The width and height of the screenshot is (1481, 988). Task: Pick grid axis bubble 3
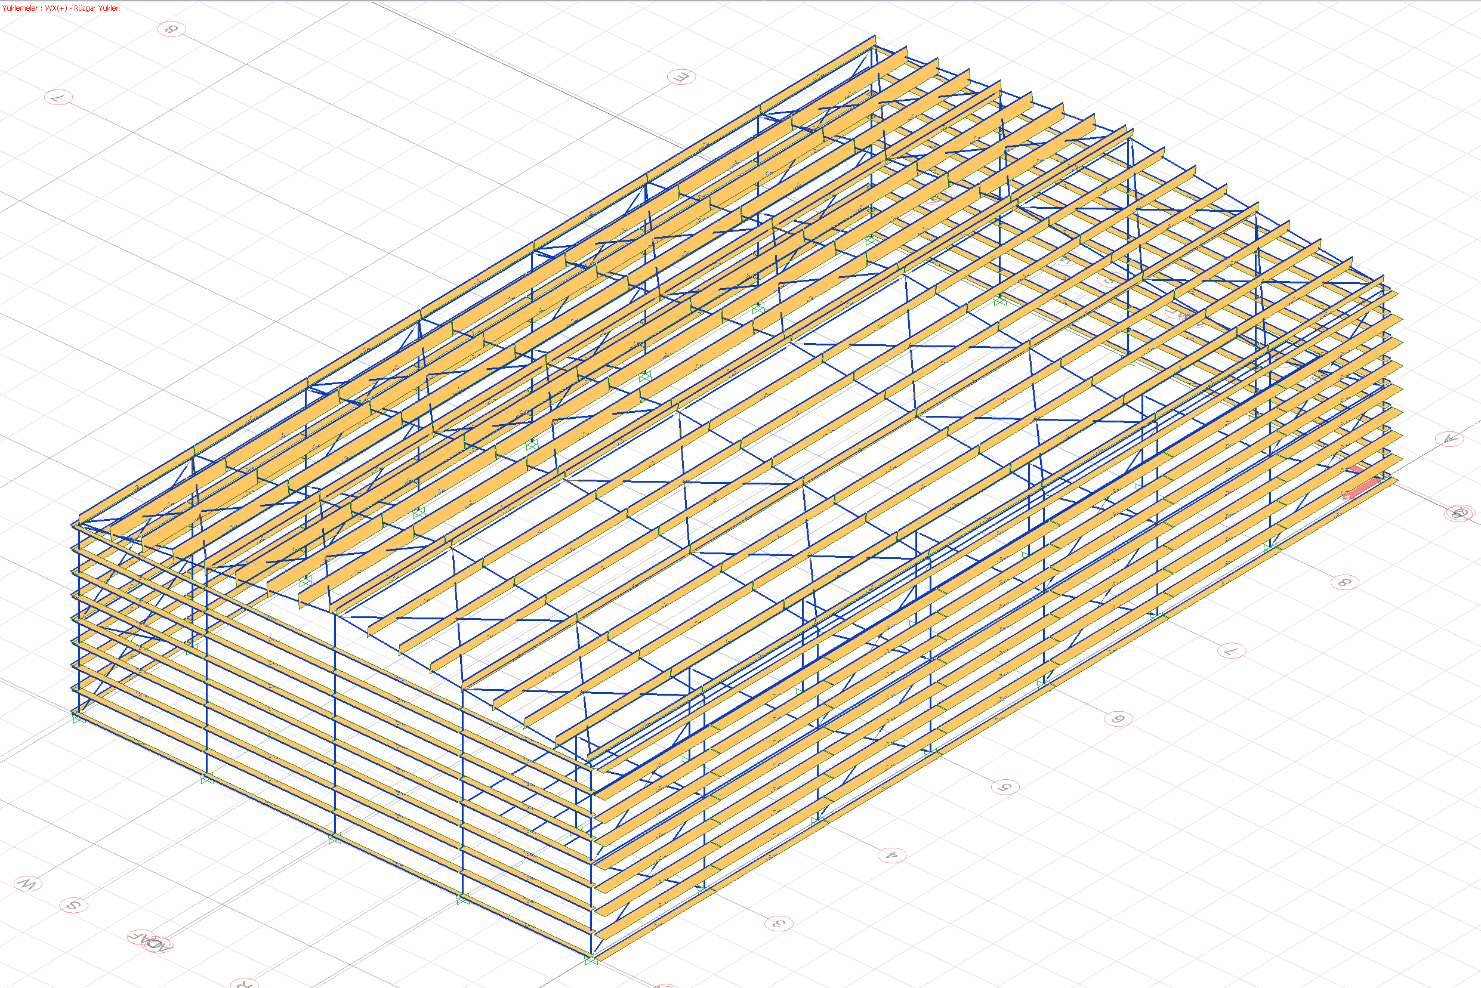[x=778, y=924]
